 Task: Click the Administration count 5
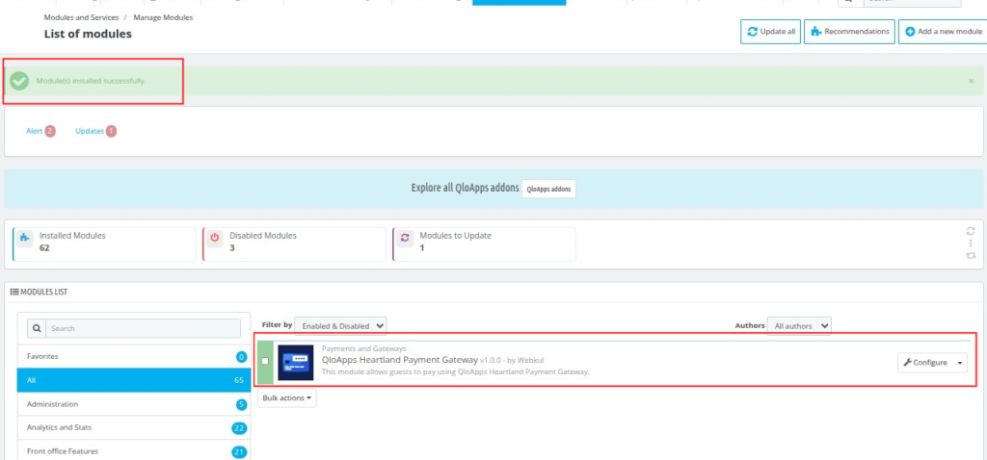241,404
